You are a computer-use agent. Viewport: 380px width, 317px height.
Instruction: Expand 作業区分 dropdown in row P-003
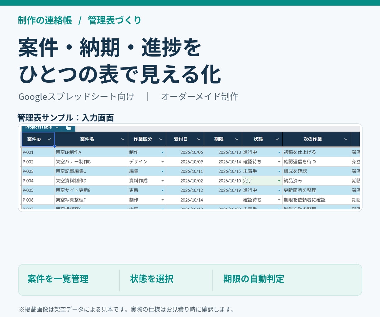[x=163, y=171]
